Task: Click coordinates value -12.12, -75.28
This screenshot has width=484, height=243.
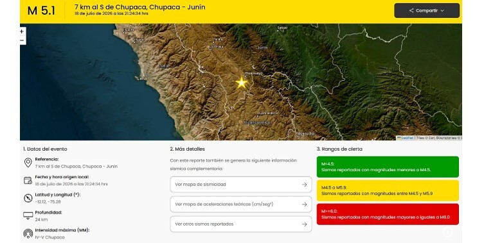Action: click(48, 202)
